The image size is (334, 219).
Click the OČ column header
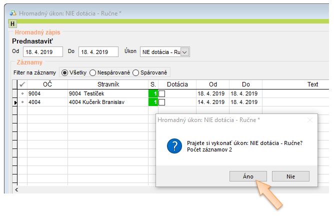47,84
